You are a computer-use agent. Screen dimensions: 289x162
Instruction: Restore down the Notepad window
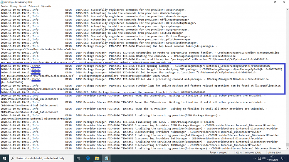(x=275, y=2)
